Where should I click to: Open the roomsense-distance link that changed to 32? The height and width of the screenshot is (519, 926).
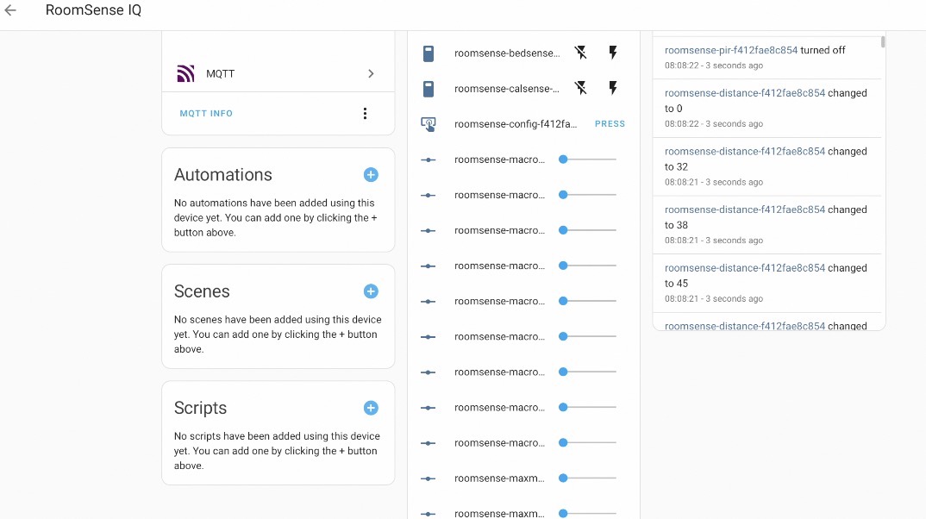[745, 151]
